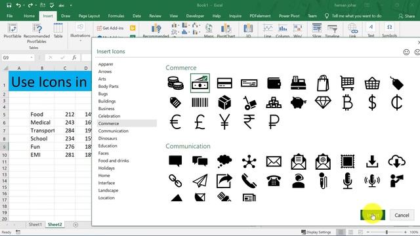Click Get Add-ins button
Screen dimensions: 420x236
pyautogui.click(x=110, y=28)
